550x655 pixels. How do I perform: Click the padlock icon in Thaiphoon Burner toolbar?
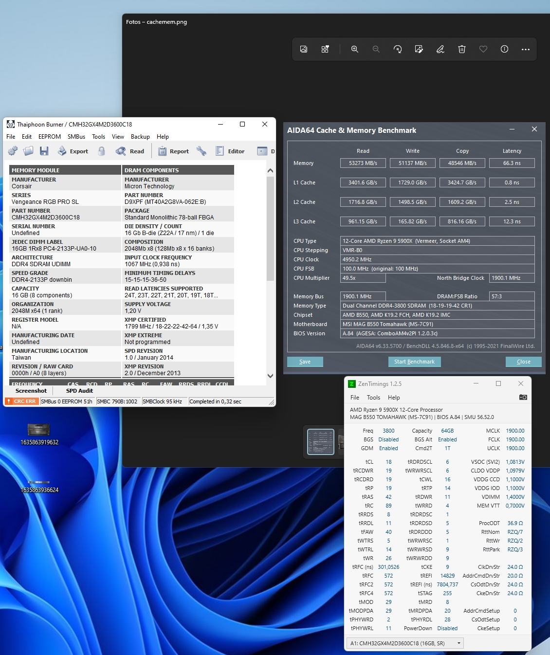pos(101,151)
